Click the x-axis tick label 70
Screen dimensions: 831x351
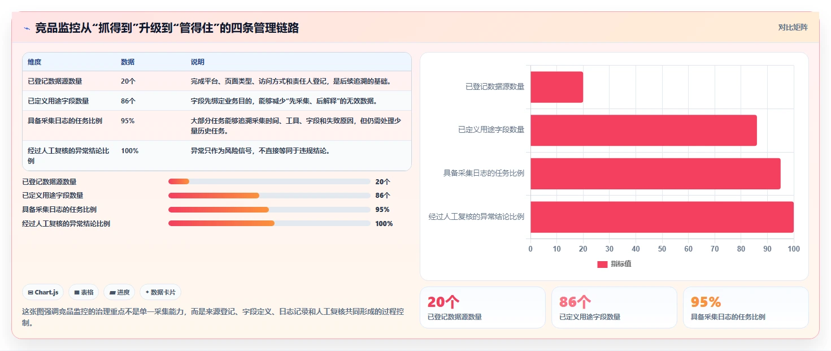[x=715, y=249]
